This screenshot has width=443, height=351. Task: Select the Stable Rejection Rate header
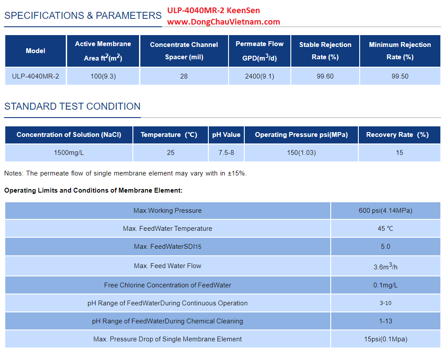click(325, 51)
